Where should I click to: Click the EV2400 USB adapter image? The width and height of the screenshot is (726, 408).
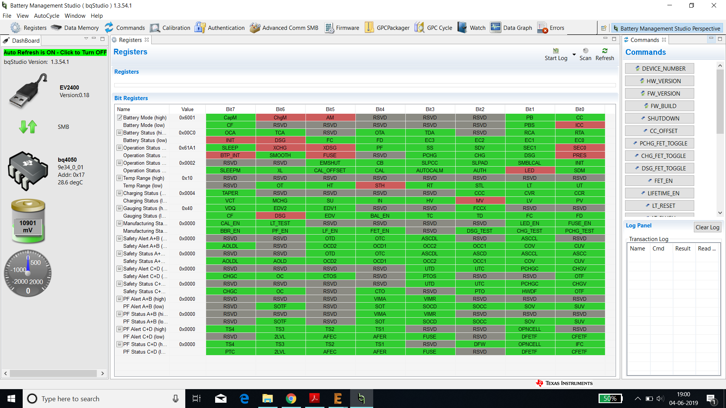[x=28, y=91]
